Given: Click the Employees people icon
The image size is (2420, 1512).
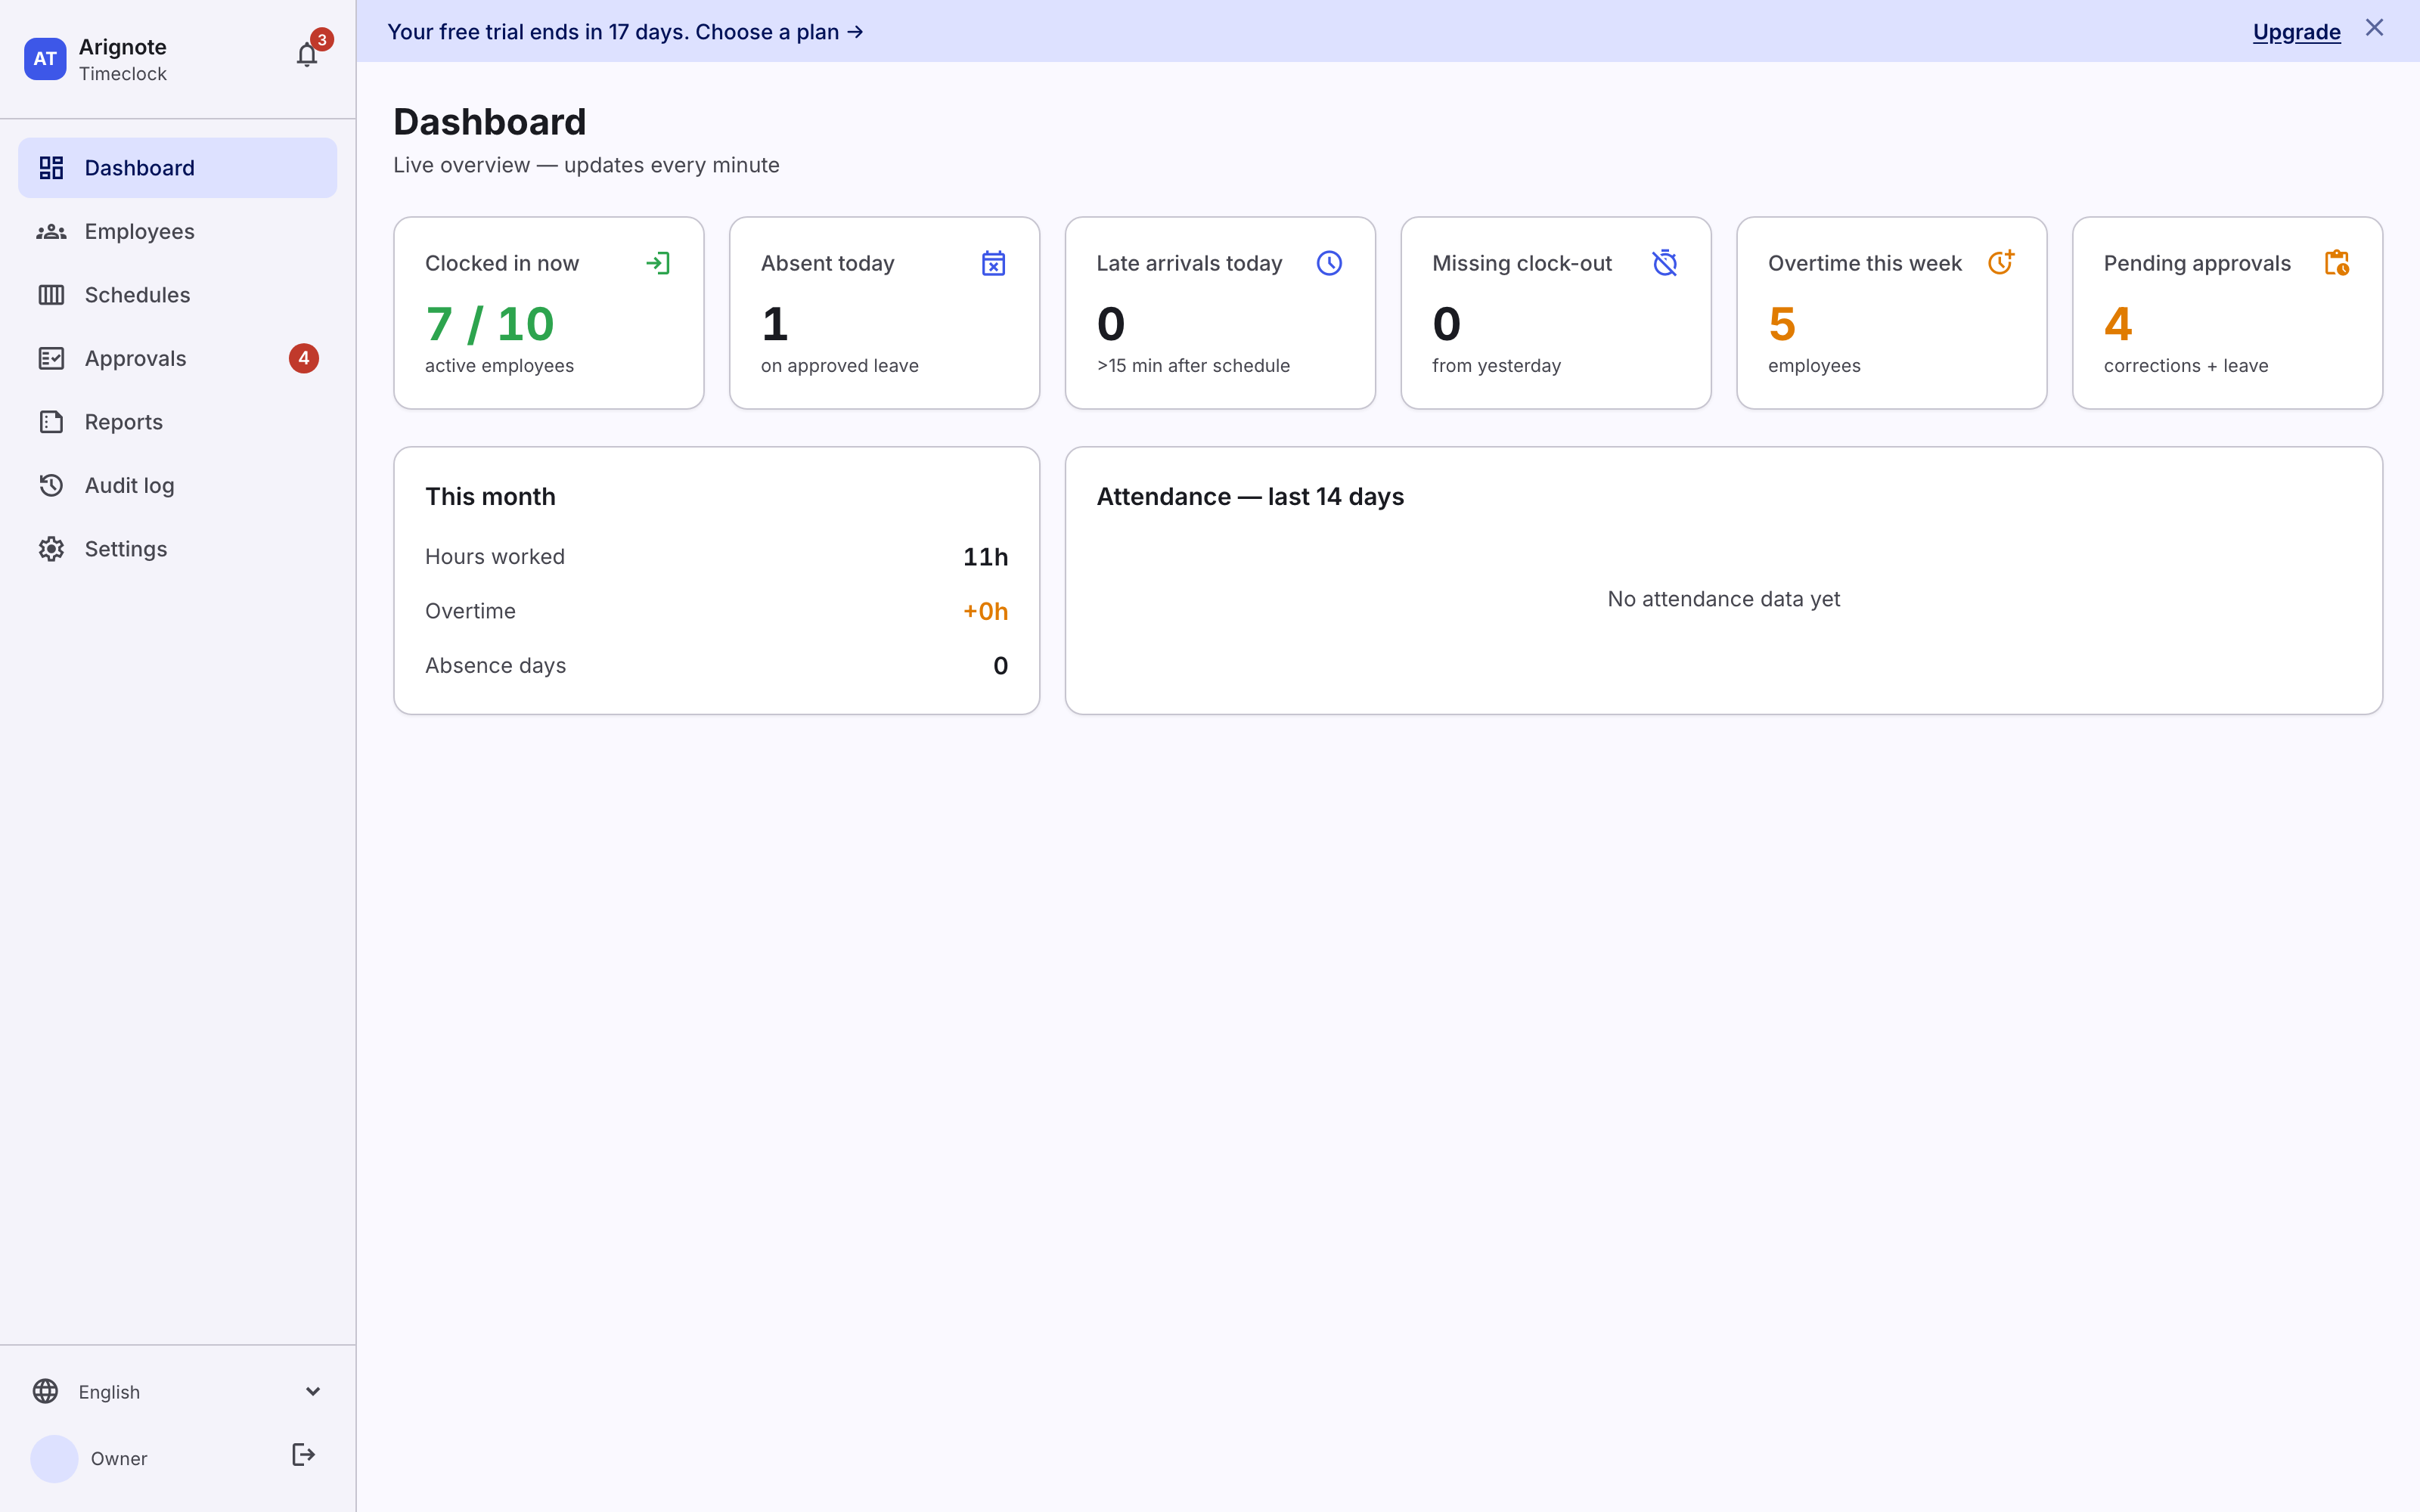Looking at the screenshot, I should click(x=51, y=232).
